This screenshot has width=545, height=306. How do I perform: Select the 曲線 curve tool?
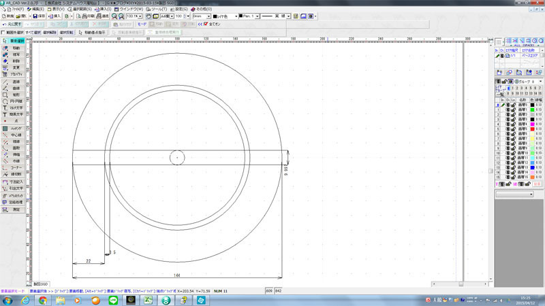tap(13, 88)
